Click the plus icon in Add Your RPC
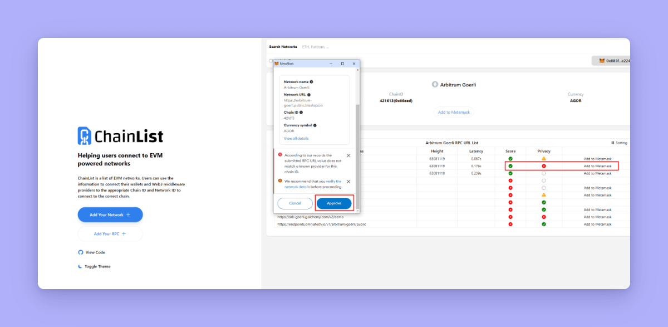The height and width of the screenshot is (327, 668). [124, 234]
